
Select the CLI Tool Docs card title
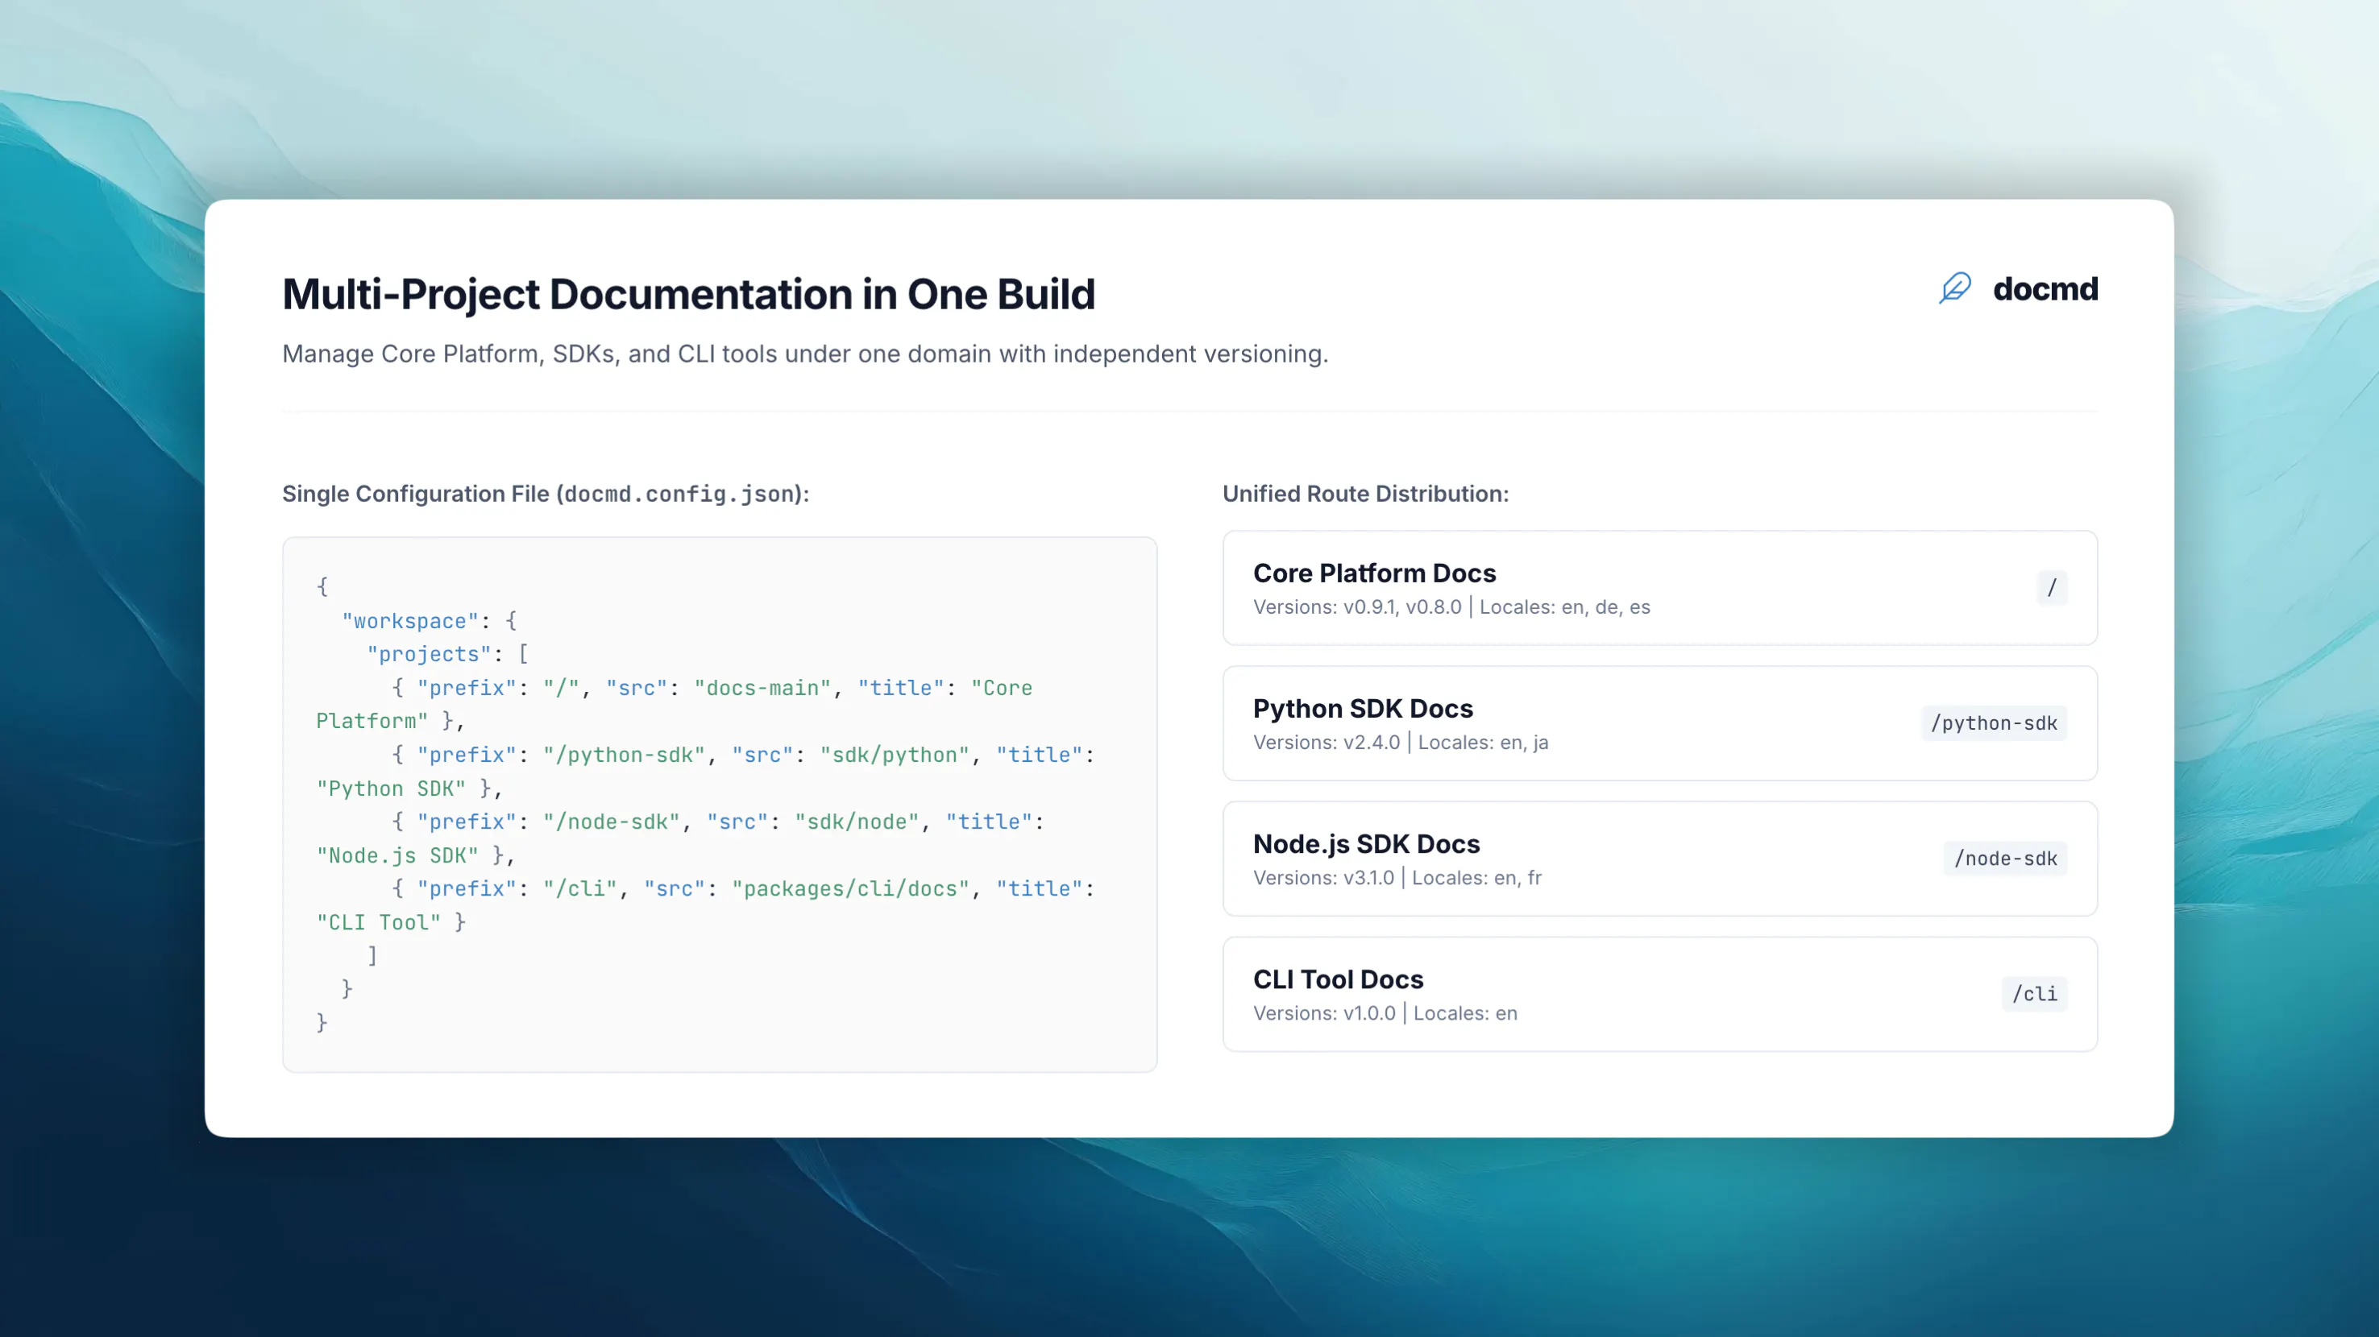[x=1338, y=979]
